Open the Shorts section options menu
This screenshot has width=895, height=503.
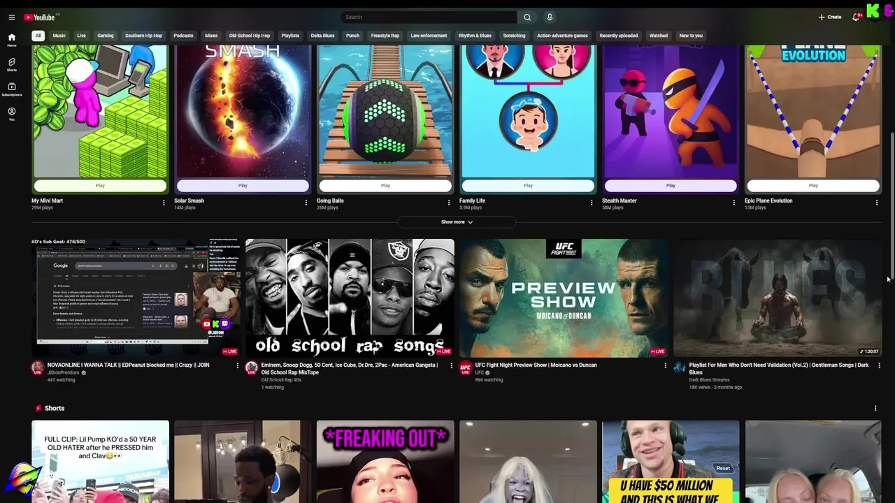(x=875, y=408)
